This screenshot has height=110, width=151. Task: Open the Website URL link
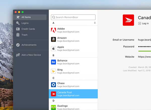tap(144, 57)
